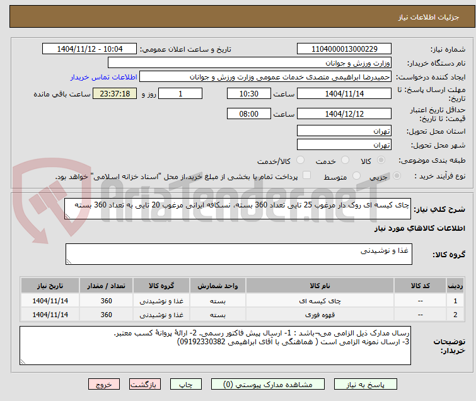
Task: Open 'مشاهده مدارک پیوستی (0)' attachments button
Action: pos(268,385)
